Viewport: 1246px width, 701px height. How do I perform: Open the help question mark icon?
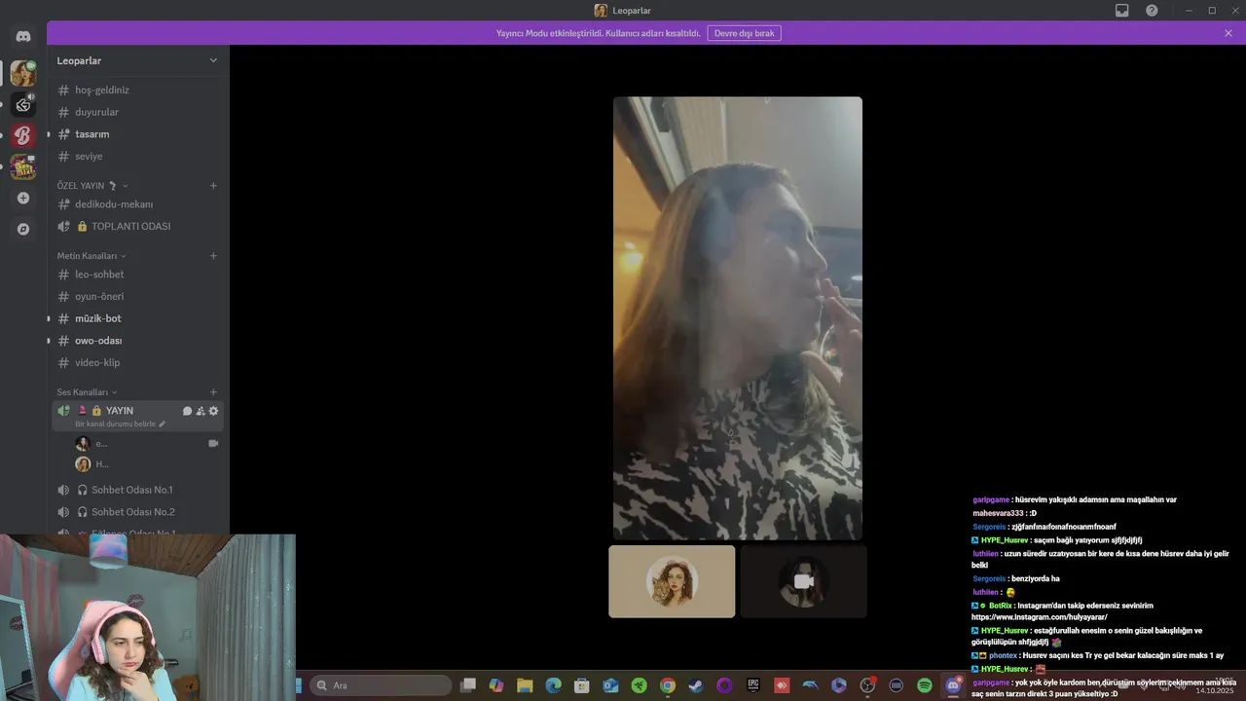coord(1152,11)
